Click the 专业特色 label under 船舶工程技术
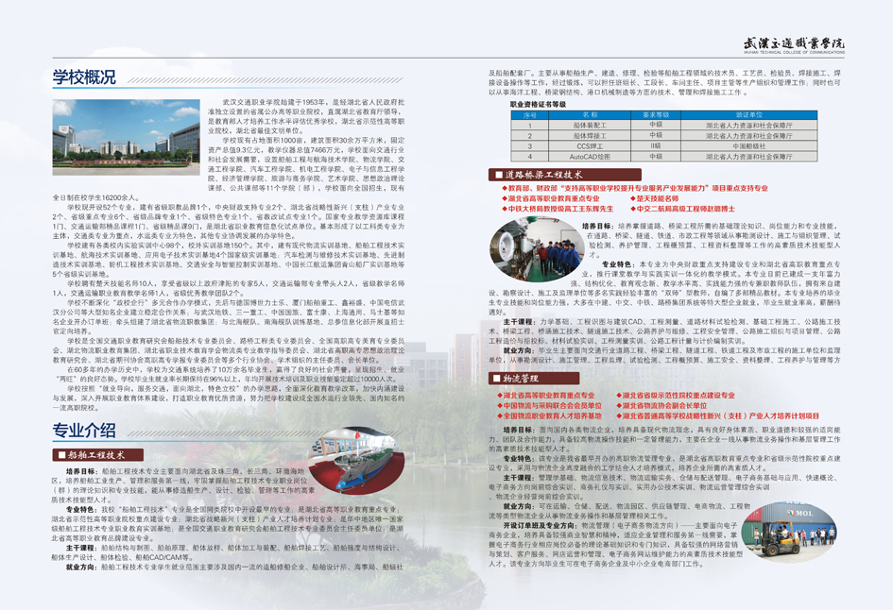The width and height of the screenshot is (893, 610). pyautogui.click(x=81, y=510)
